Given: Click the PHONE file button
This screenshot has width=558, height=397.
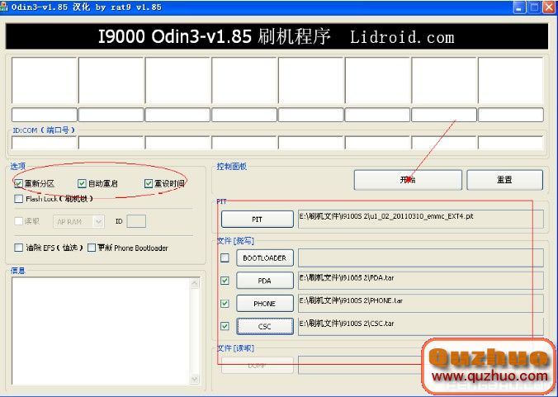Looking at the screenshot, I should coord(265,304).
